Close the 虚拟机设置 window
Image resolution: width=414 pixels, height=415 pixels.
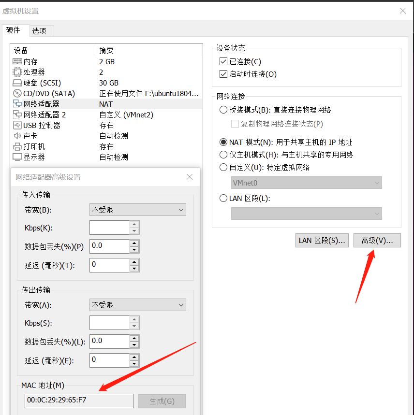coord(403,11)
